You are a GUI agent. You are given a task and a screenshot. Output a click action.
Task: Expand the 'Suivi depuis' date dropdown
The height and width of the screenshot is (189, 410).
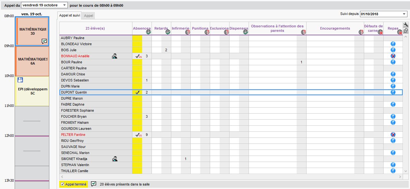[404, 14]
